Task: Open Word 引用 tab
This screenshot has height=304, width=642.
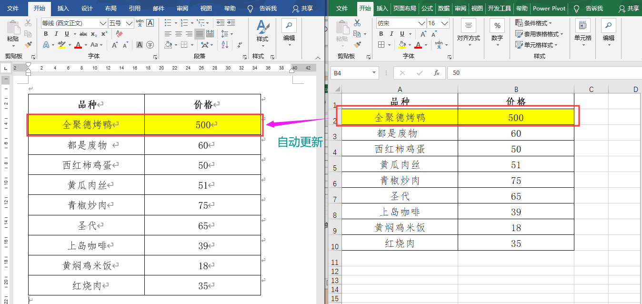Action: click(134, 9)
